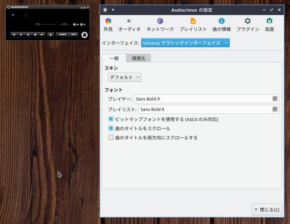This screenshot has height=224, width=290.
Task: Toggle ビットマップフォントを使用する checkbox
Action: [111, 119]
